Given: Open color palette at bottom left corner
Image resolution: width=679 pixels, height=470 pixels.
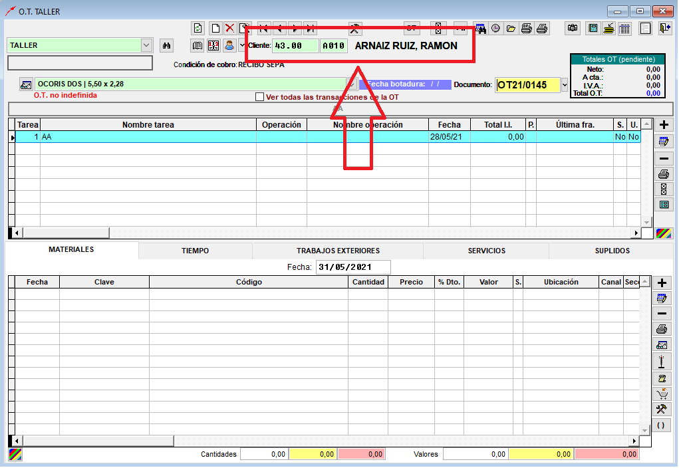Looking at the screenshot, I should coord(15,455).
